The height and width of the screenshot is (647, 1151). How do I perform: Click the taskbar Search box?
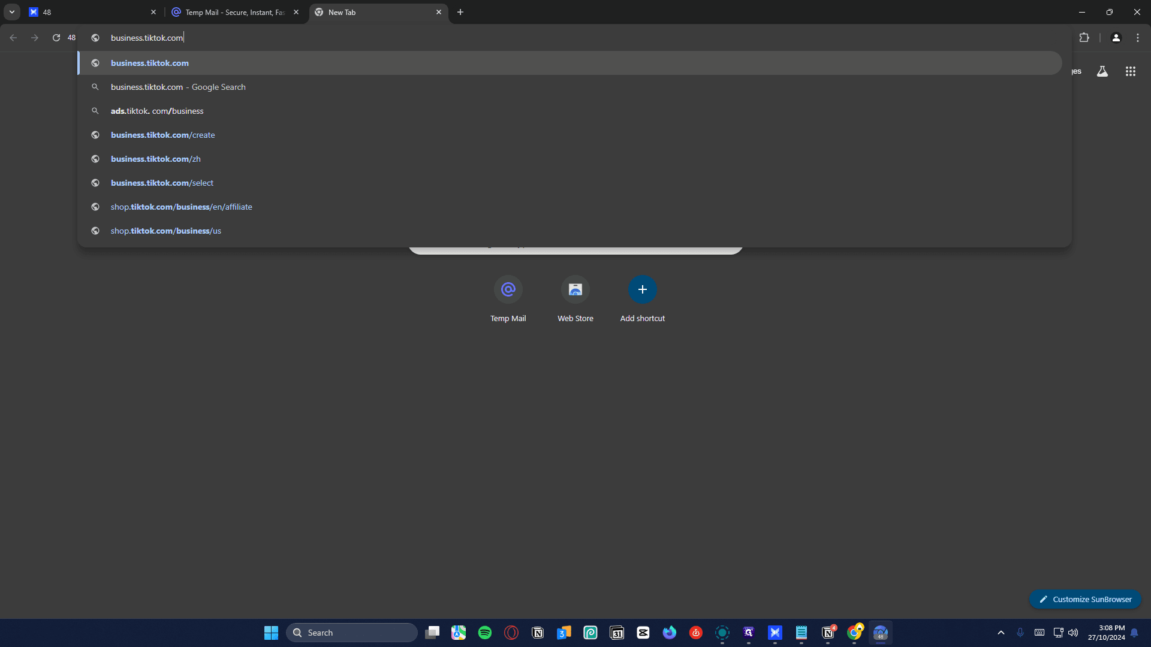(352, 633)
